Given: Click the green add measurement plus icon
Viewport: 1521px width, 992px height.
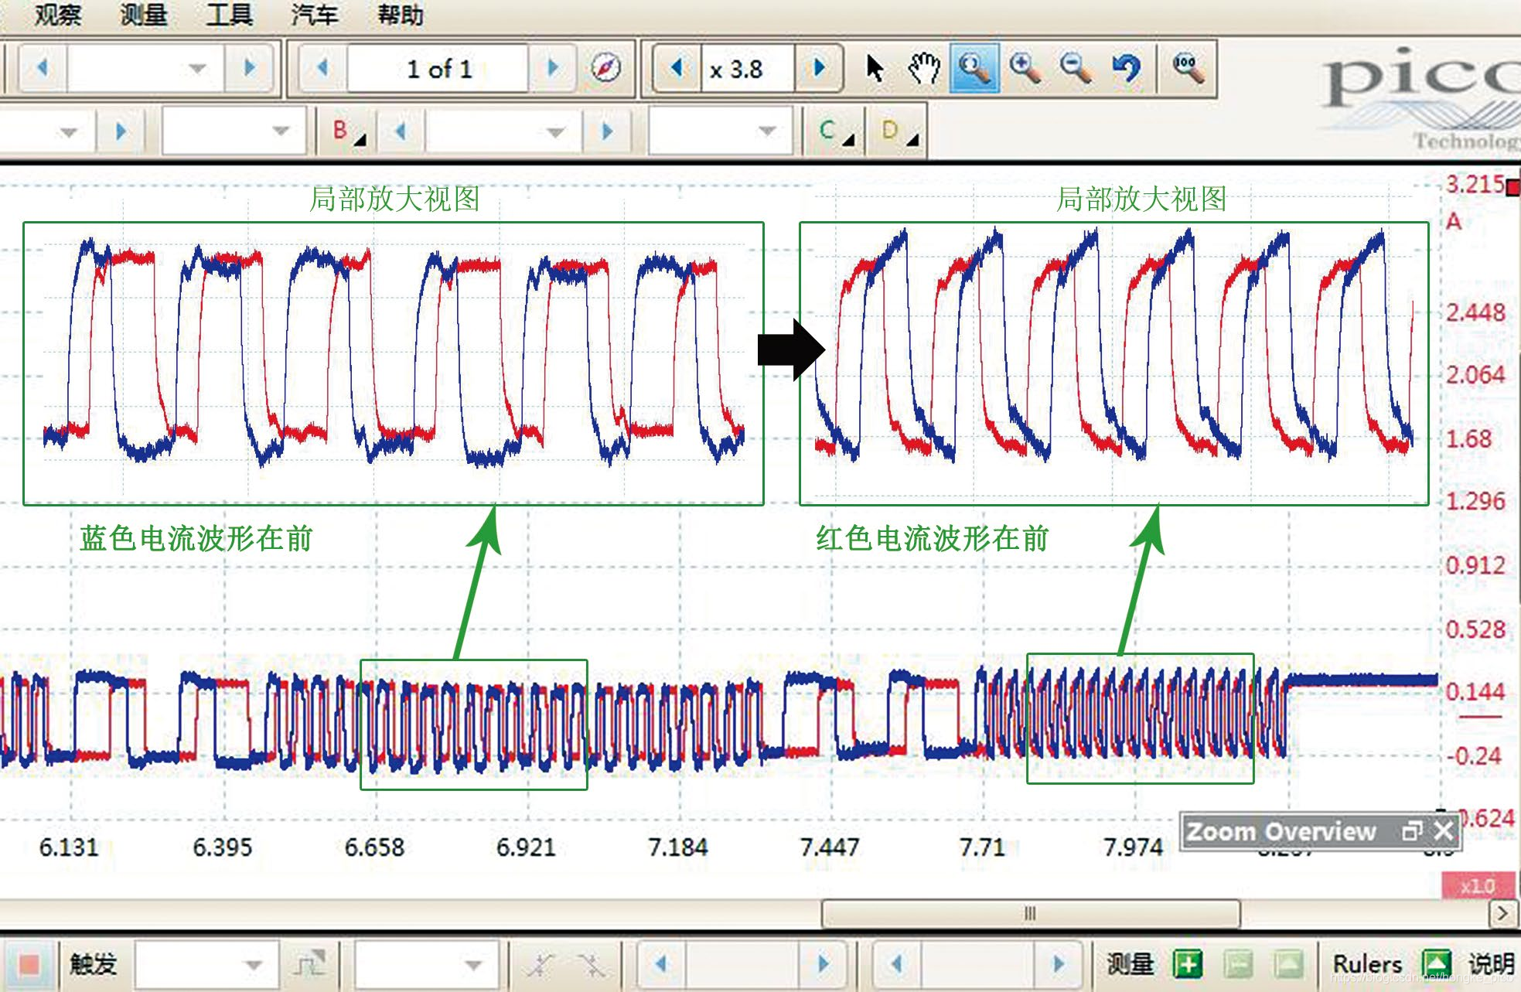Looking at the screenshot, I should tap(1188, 963).
